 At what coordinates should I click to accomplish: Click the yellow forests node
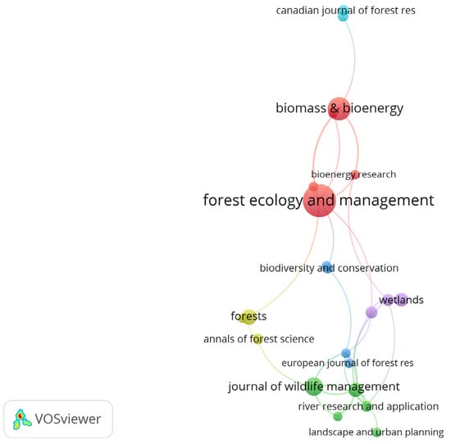(248, 317)
